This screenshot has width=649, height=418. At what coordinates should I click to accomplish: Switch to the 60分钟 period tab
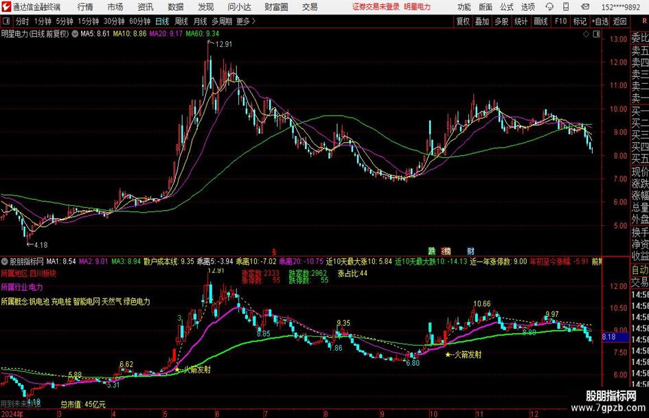point(139,21)
